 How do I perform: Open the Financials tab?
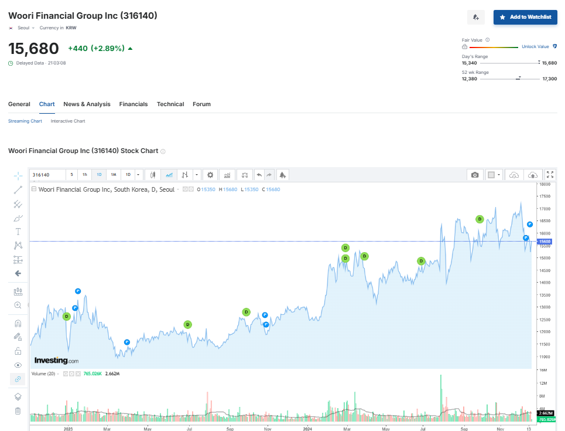click(x=133, y=104)
